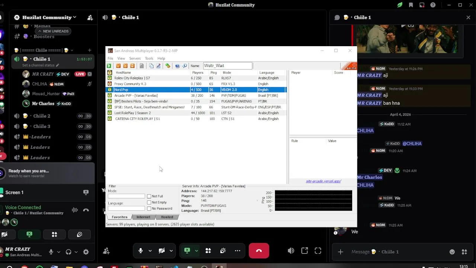Enable the No Password filter checkbox
The width and height of the screenshot is (476, 268).
pyautogui.click(x=149, y=208)
